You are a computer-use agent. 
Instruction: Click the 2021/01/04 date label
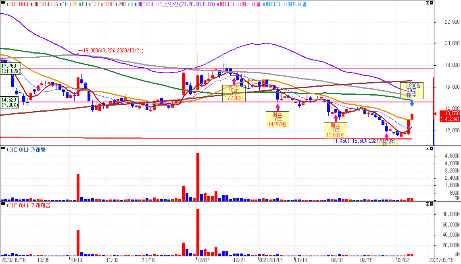click(271, 260)
